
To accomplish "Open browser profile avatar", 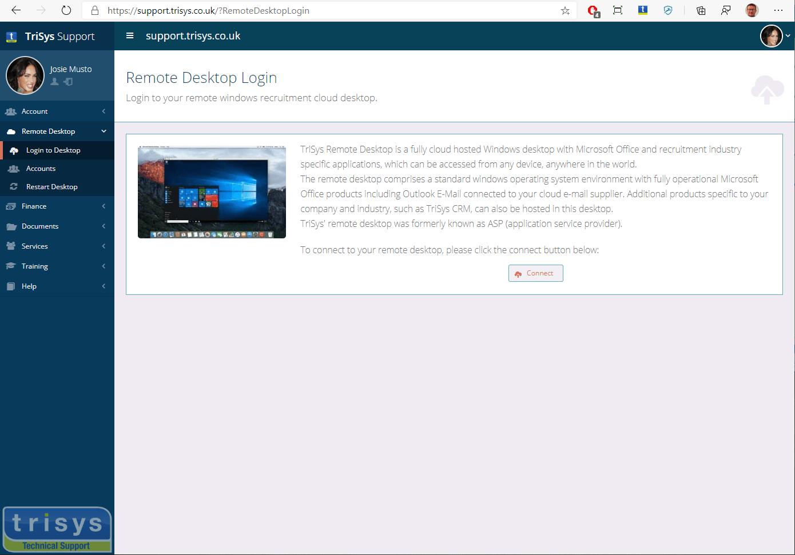I will [752, 10].
